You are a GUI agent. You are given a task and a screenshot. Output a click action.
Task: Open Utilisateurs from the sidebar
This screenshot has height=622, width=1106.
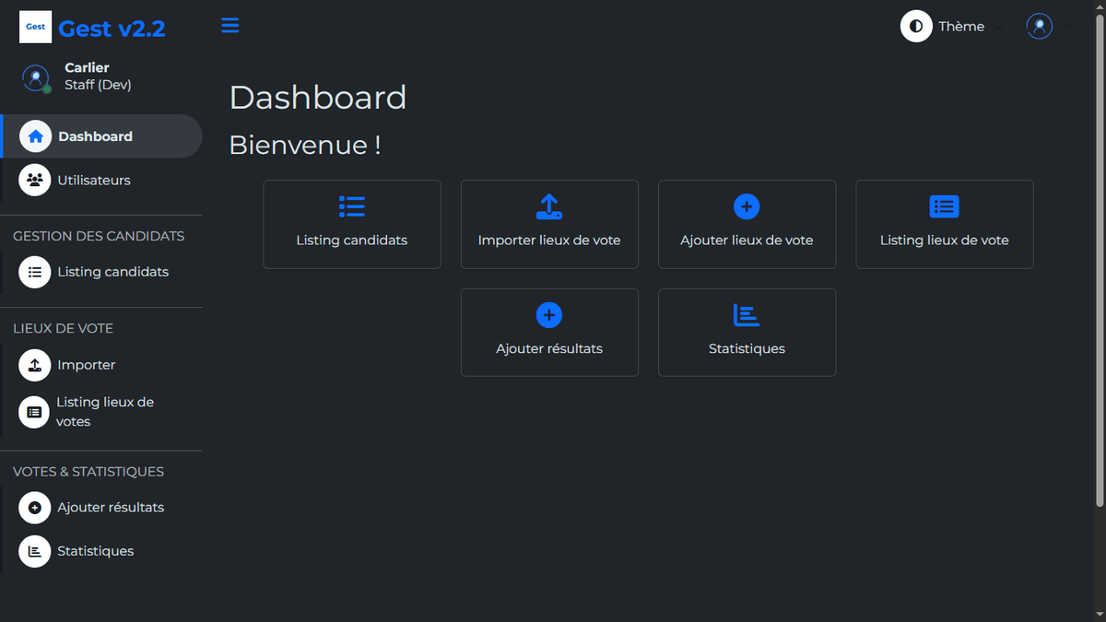93,181
